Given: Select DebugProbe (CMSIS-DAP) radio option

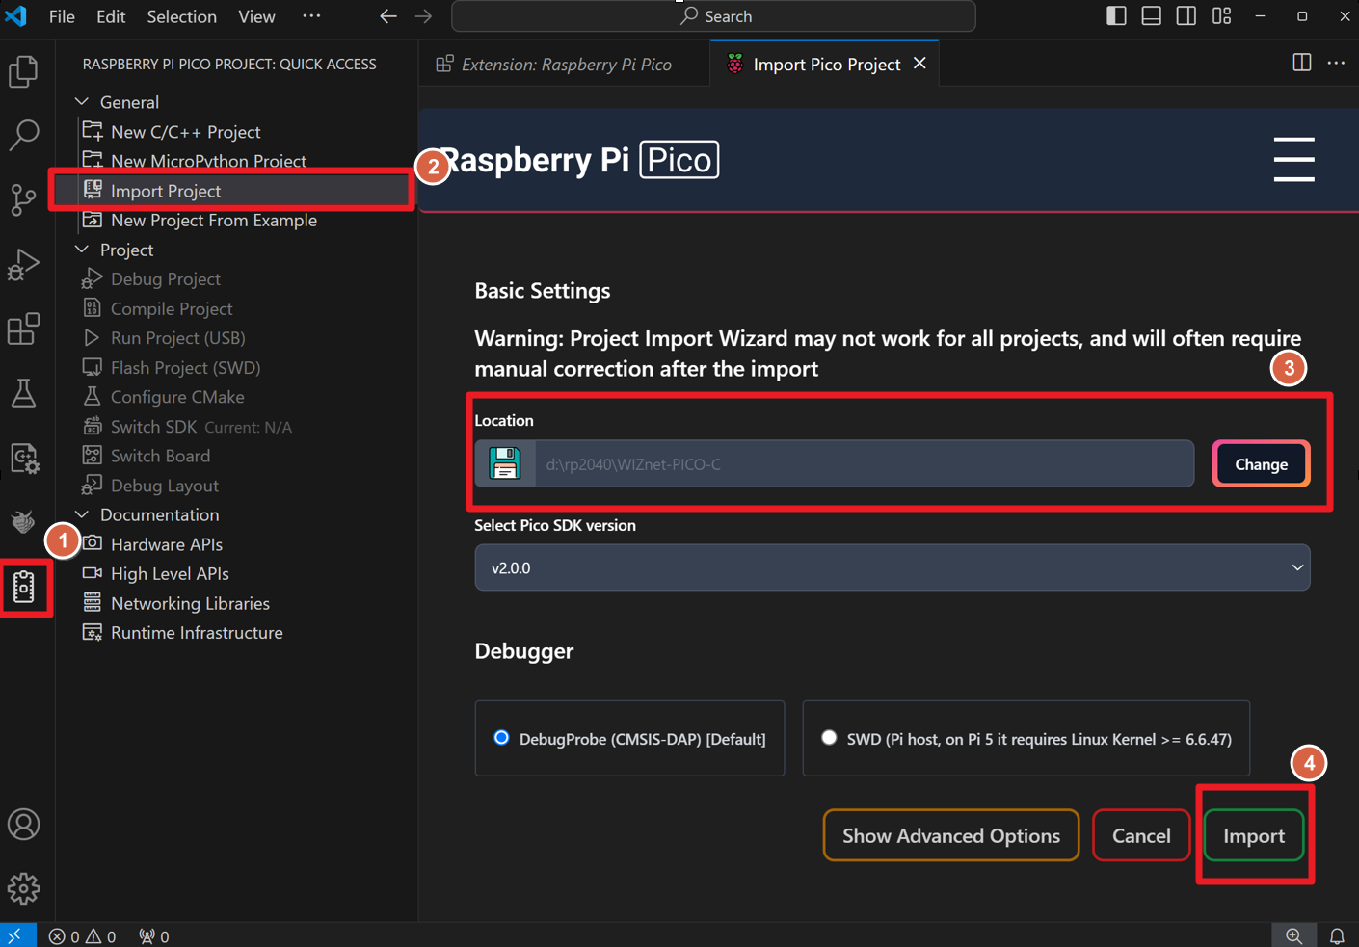Looking at the screenshot, I should pyautogui.click(x=501, y=738).
